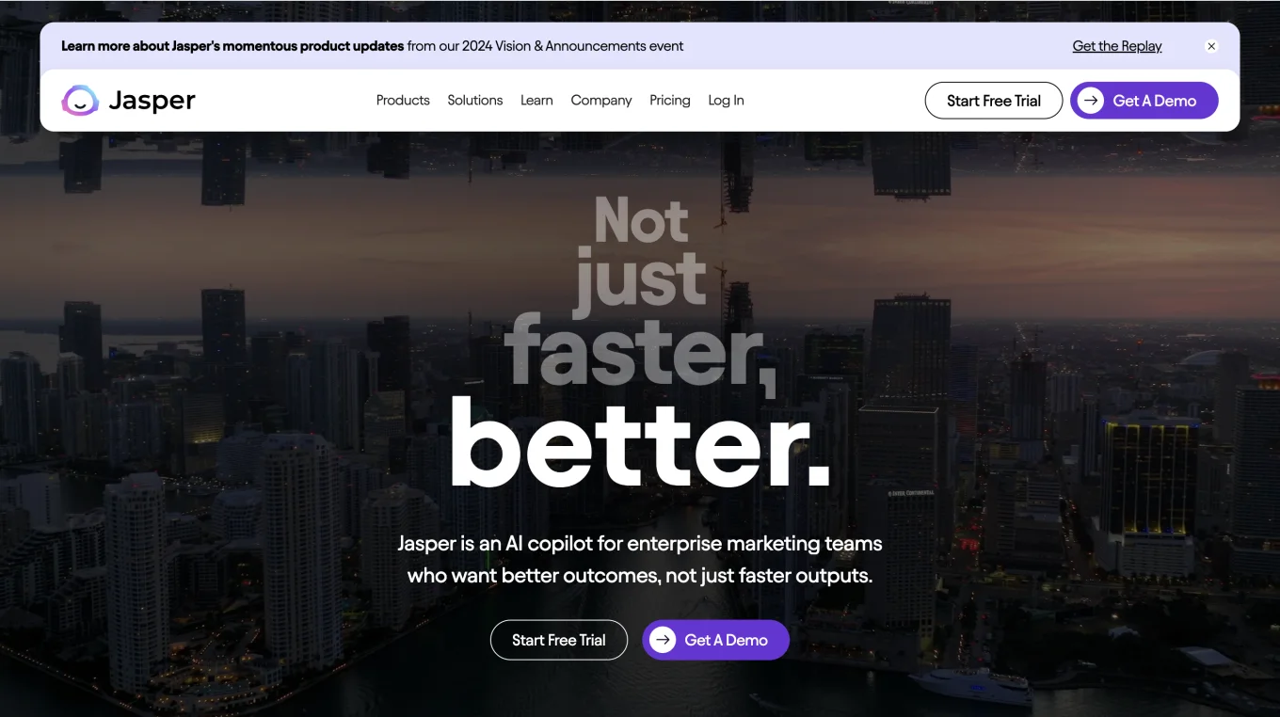Click the Jasper smiley logo icon
The width and height of the screenshot is (1280, 717).
tap(80, 101)
